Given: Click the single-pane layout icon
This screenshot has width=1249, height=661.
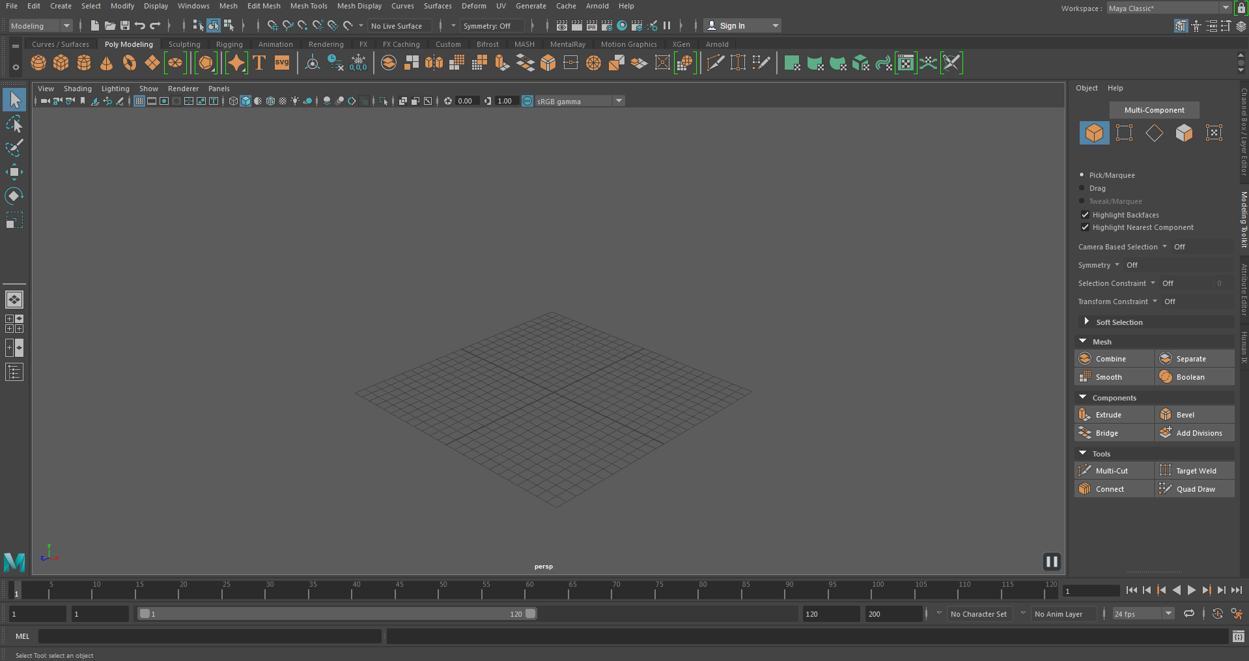Looking at the screenshot, I should coord(14,300).
